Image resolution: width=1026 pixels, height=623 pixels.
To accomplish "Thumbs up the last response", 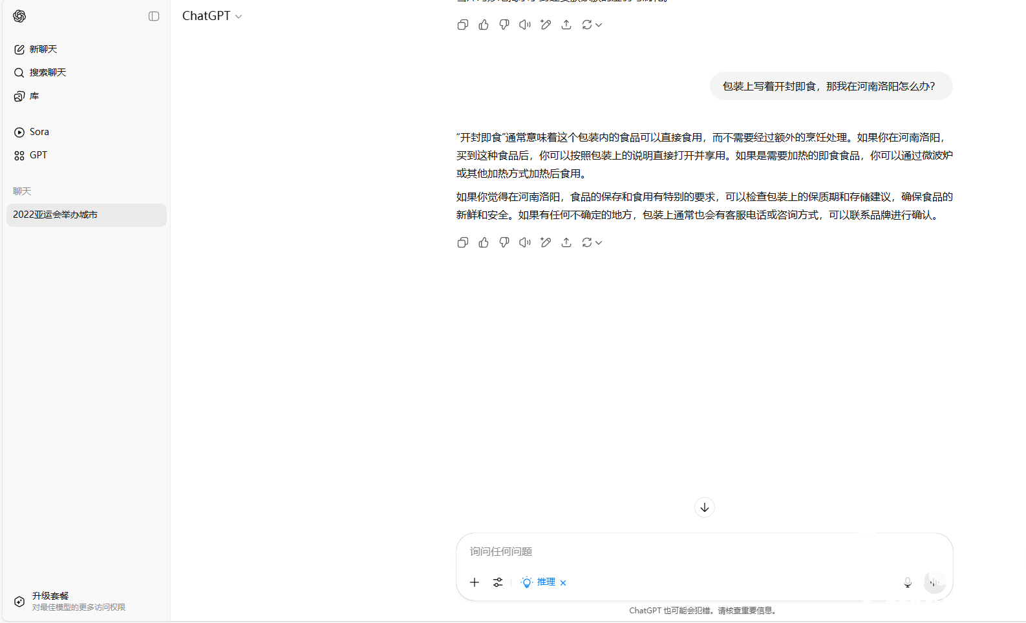I will [x=484, y=242].
